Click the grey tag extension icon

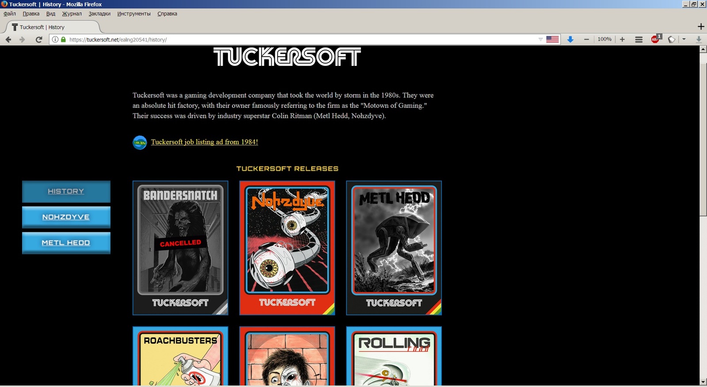(x=672, y=39)
